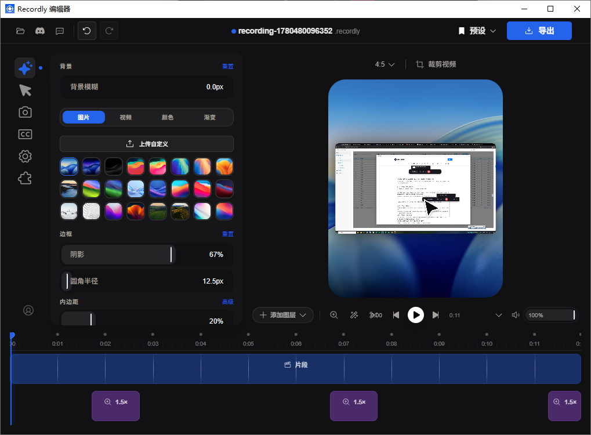
Task: Play the recording preview
Action: (416, 315)
